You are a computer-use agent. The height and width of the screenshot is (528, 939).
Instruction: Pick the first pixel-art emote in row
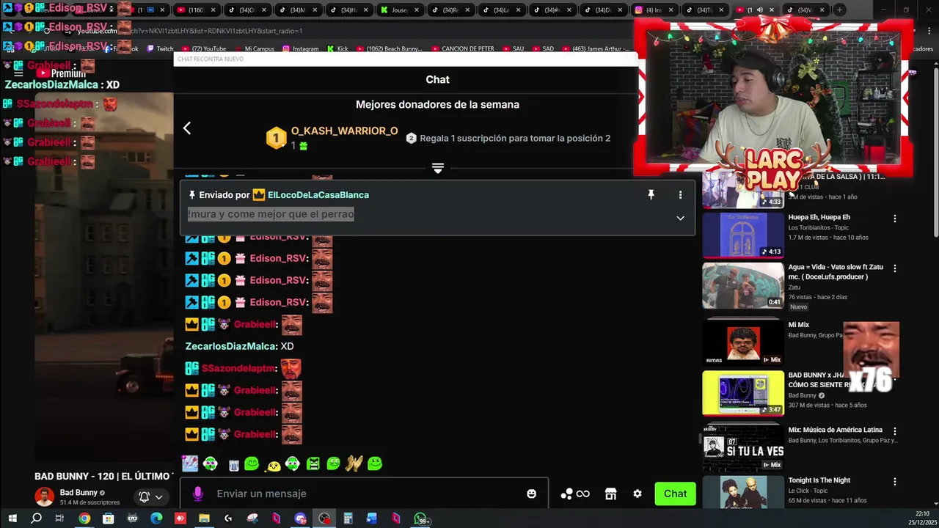tap(190, 463)
